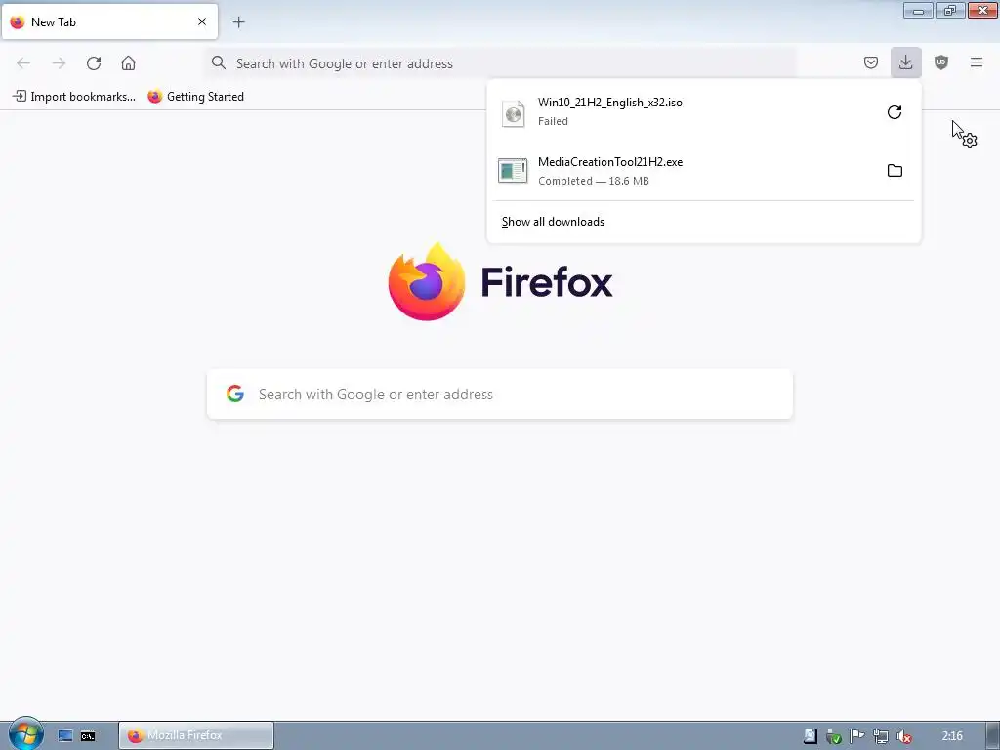Open the Getting Started bookmark
This screenshot has width=1000, height=750.
(195, 97)
